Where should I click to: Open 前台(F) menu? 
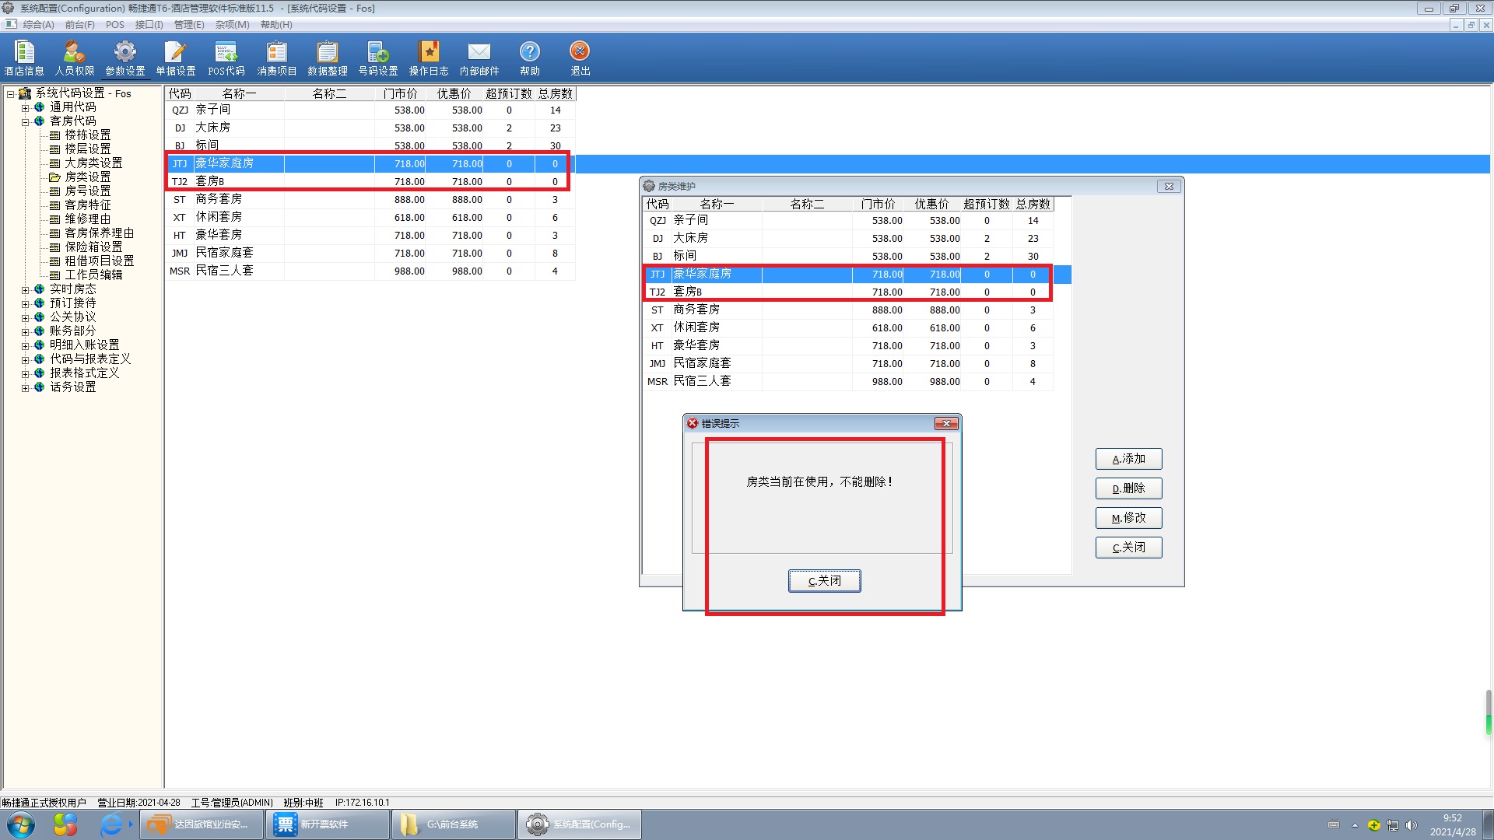(79, 25)
